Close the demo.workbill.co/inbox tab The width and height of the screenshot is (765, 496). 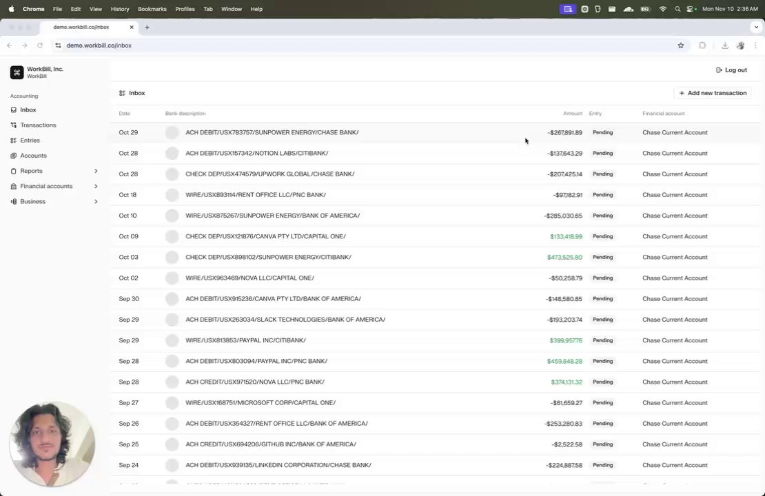click(131, 28)
